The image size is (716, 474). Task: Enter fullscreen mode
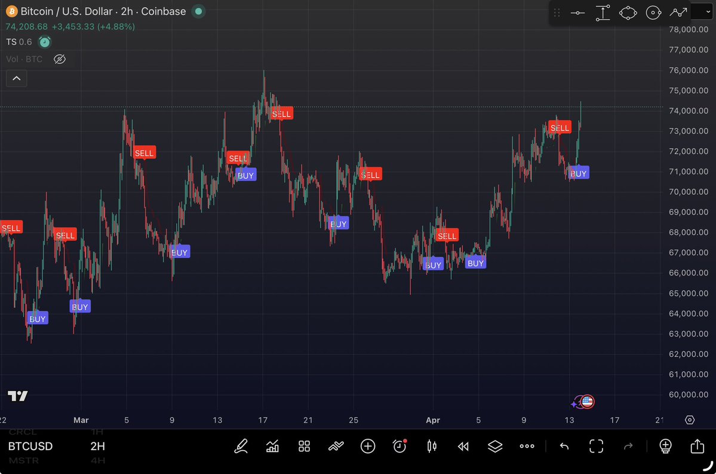(x=597, y=446)
